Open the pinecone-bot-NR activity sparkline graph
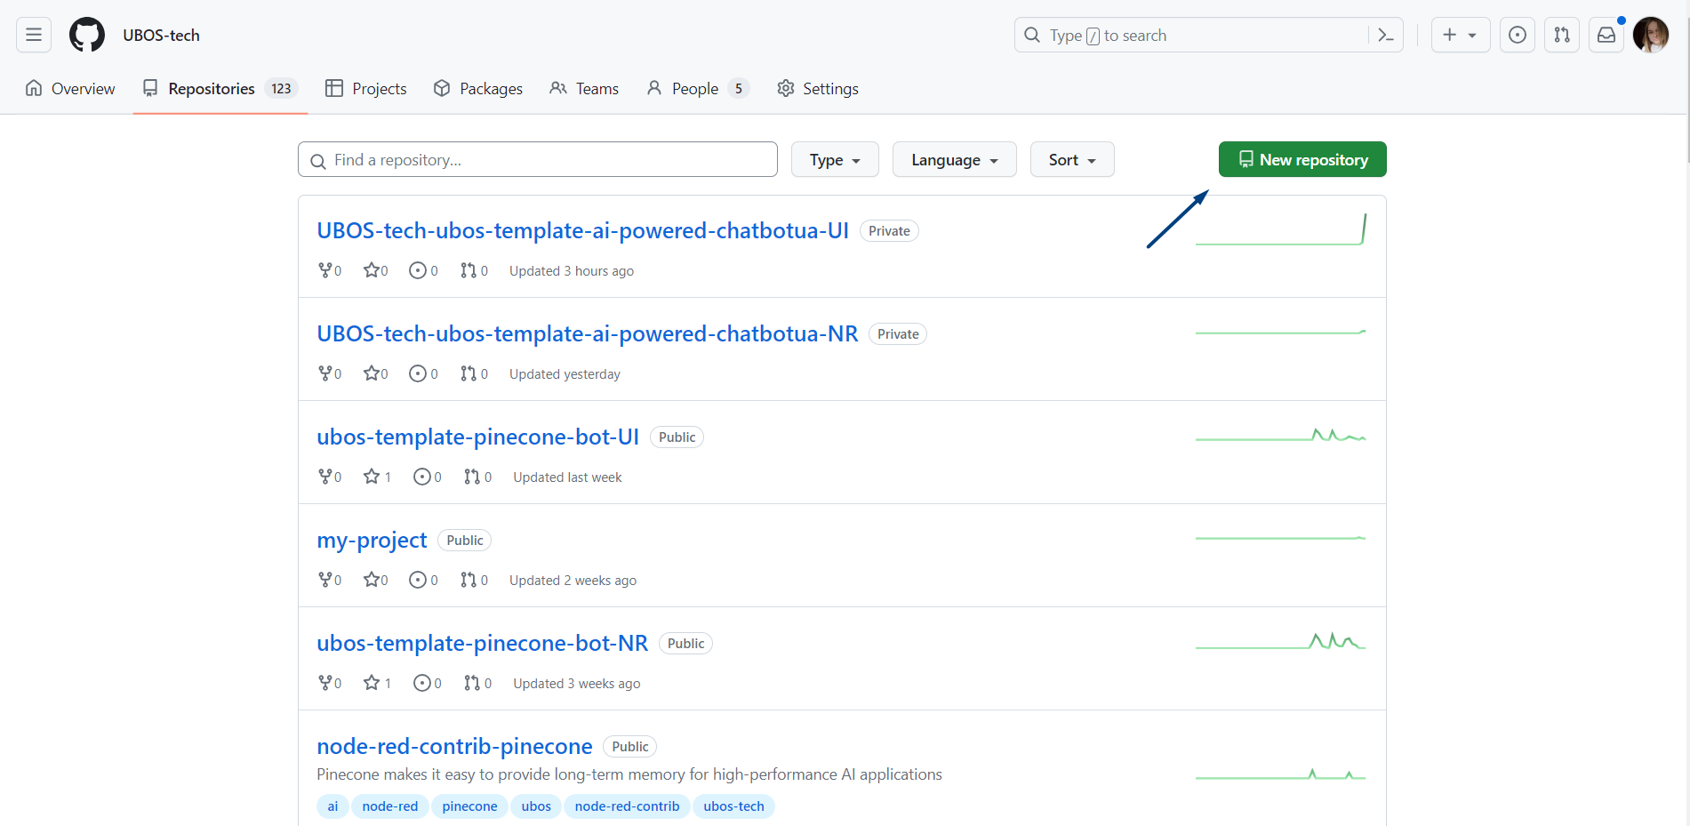The height and width of the screenshot is (826, 1690). point(1280,641)
